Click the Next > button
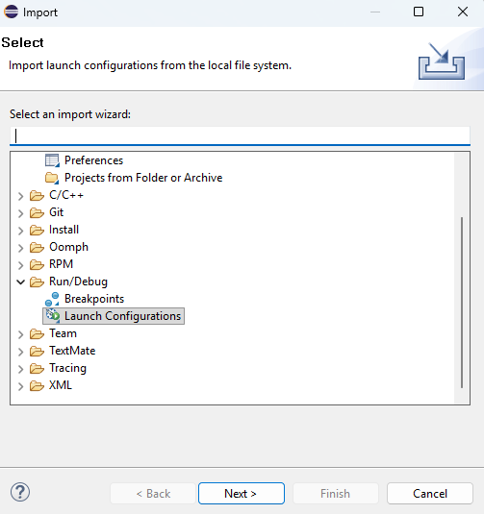 (x=242, y=494)
